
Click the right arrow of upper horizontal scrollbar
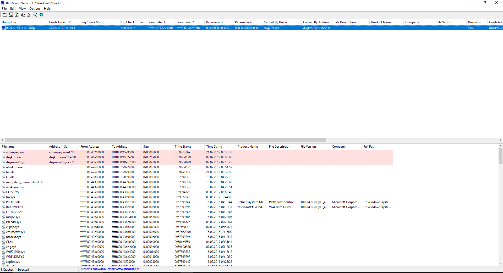coord(501,140)
